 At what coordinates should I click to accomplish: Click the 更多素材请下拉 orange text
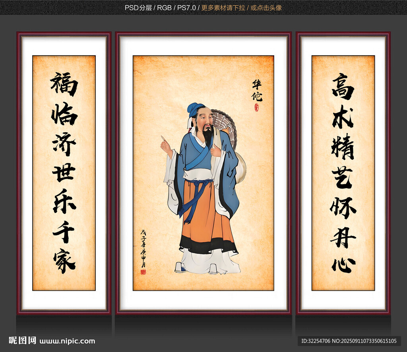(223, 8)
